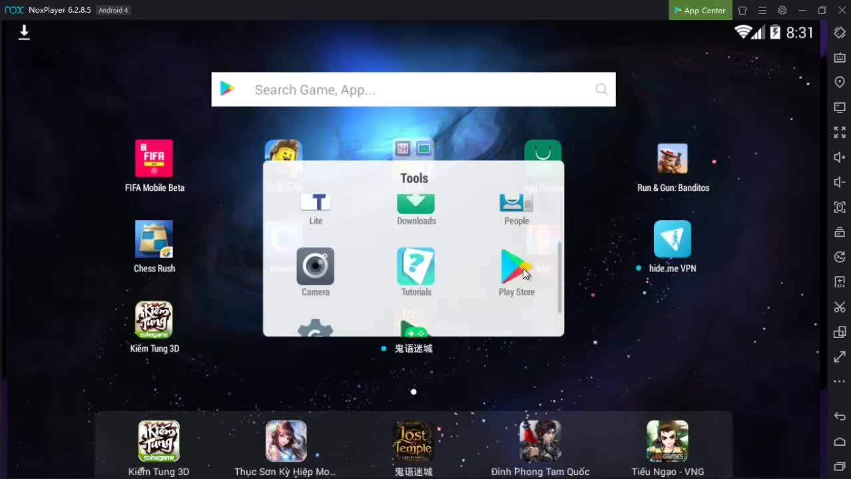Click the Search Game, App field

tap(414, 89)
